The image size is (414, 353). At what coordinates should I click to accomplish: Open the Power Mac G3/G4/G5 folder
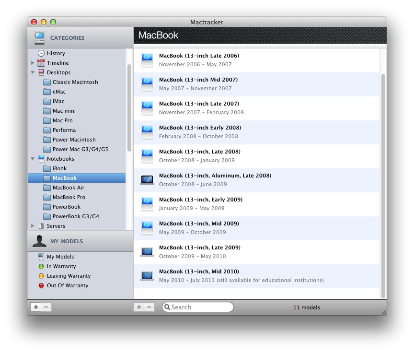coord(77,149)
